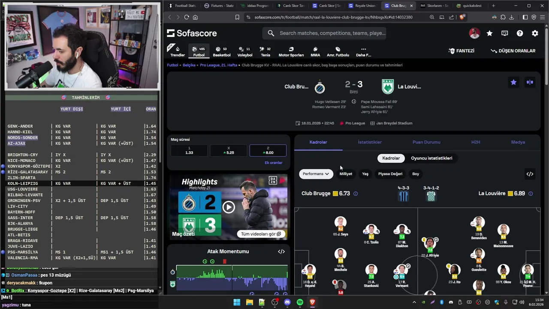The image size is (549, 309).
Task: Click the Sofascore logo
Action: click(192, 33)
